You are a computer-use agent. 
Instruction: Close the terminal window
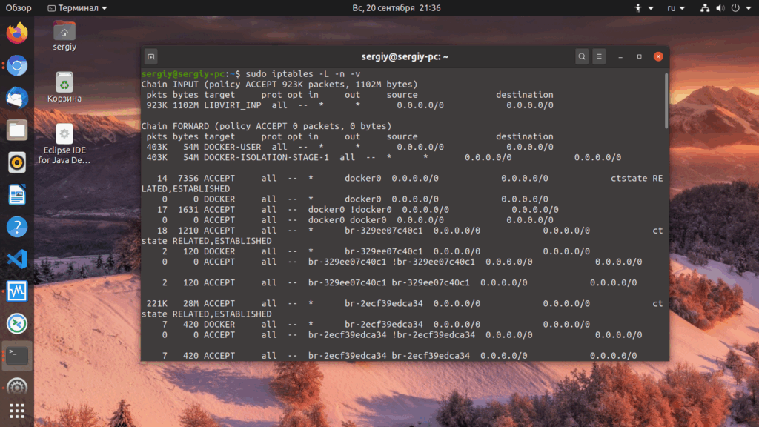[x=658, y=56]
